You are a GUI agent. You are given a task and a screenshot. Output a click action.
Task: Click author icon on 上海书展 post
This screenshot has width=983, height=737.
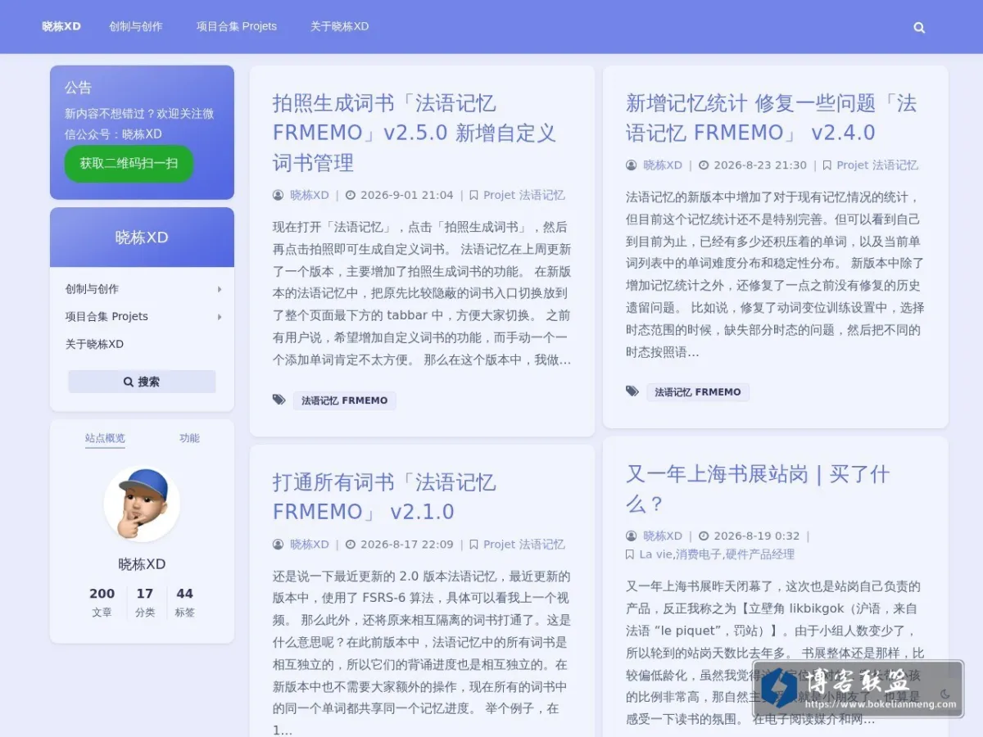click(x=632, y=536)
